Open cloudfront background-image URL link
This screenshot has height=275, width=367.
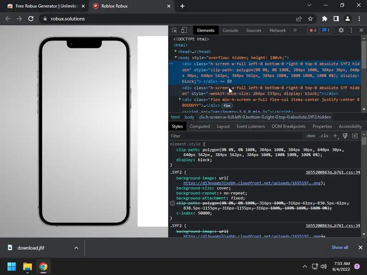pos(252,183)
